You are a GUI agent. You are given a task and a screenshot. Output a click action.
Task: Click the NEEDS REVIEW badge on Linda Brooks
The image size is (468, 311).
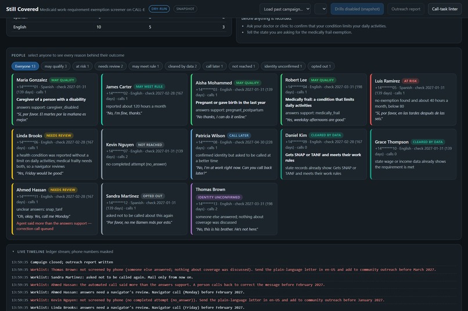point(59,136)
